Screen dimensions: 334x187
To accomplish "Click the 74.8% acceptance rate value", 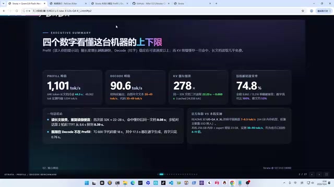I will point(249,86).
